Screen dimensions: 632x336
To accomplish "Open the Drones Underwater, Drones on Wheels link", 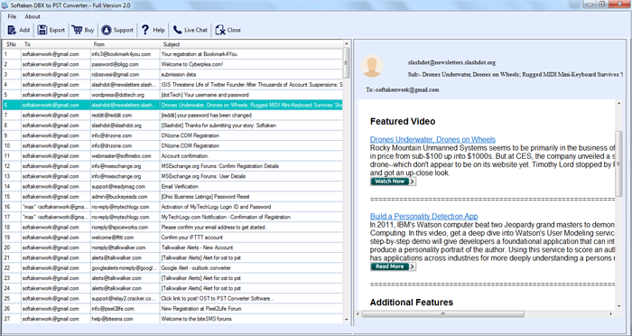I will [x=432, y=140].
